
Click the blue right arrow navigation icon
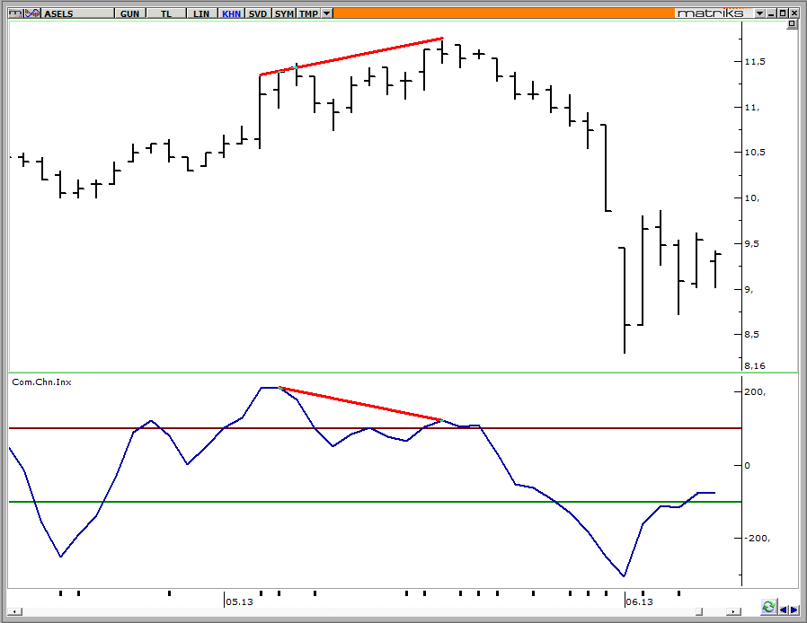[x=794, y=610]
